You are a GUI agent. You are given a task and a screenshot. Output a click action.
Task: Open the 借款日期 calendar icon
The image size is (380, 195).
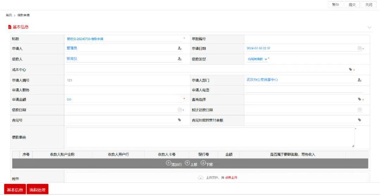(x=179, y=110)
